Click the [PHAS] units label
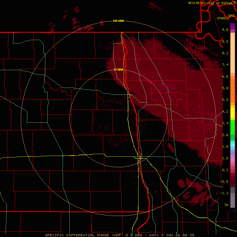The width and height of the screenshot is (237, 237). coord(223,18)
